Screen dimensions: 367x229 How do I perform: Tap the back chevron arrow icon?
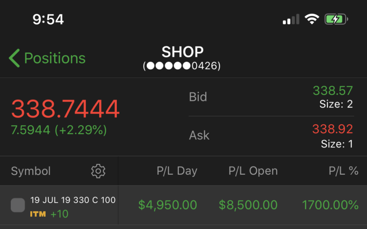(x=14, y=58)
